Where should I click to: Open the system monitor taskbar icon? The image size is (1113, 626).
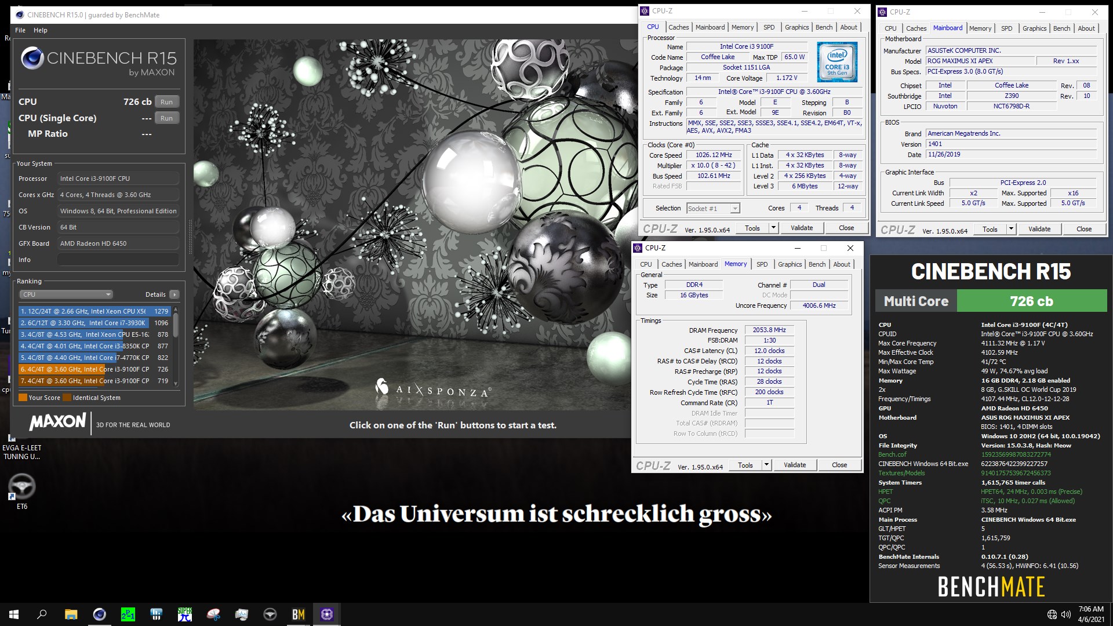tap(242, 614)
